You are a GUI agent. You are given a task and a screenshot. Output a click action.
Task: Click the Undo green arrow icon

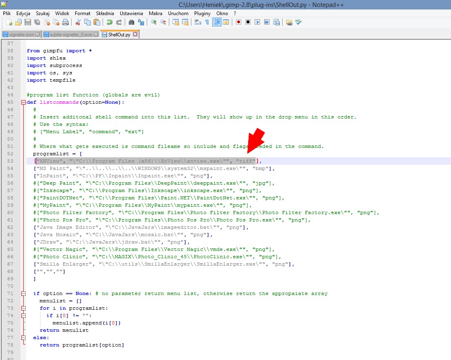tap(109, 22)
